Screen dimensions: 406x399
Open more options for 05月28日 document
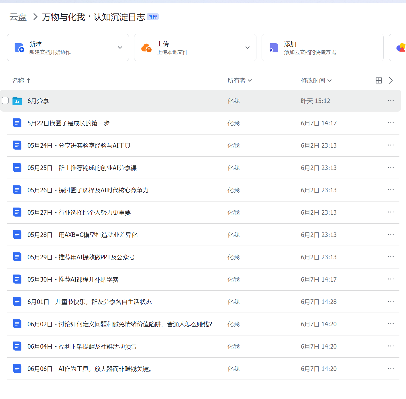(391, 234)
